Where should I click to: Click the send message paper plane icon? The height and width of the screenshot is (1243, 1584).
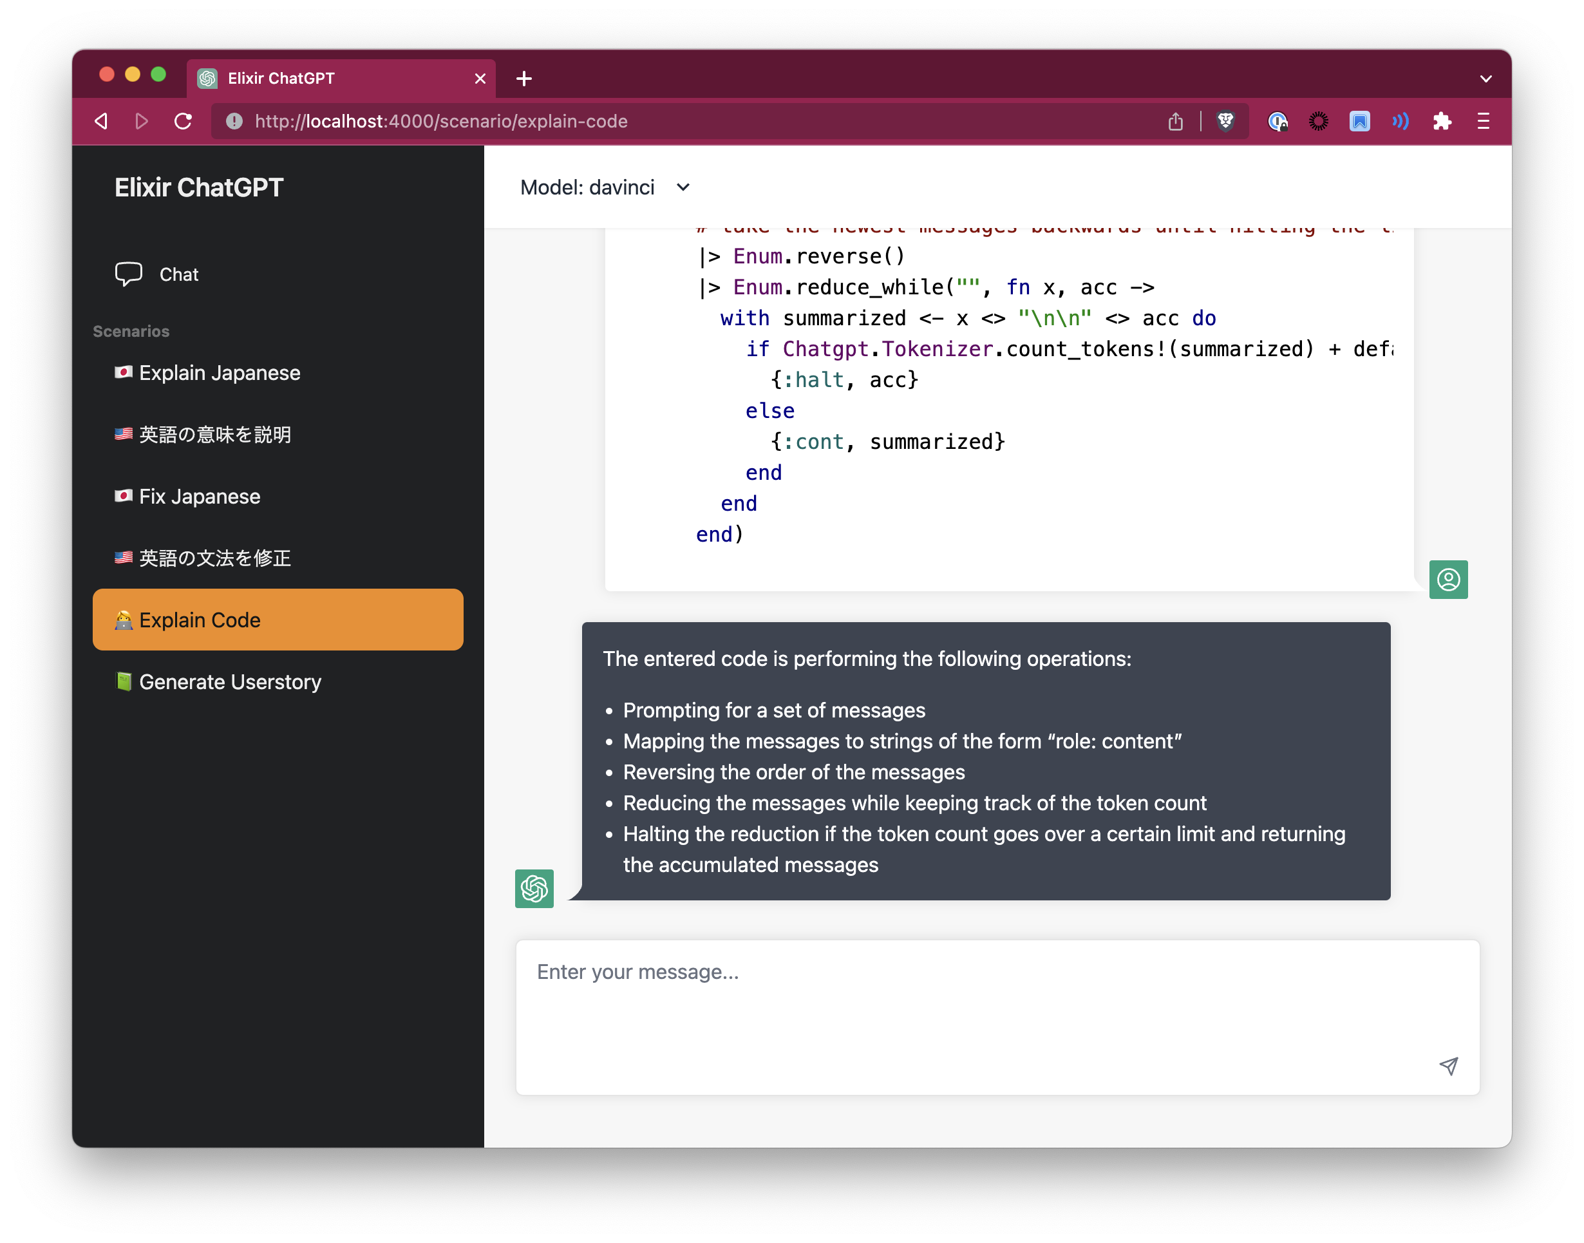click(x=1448, y=1066)
